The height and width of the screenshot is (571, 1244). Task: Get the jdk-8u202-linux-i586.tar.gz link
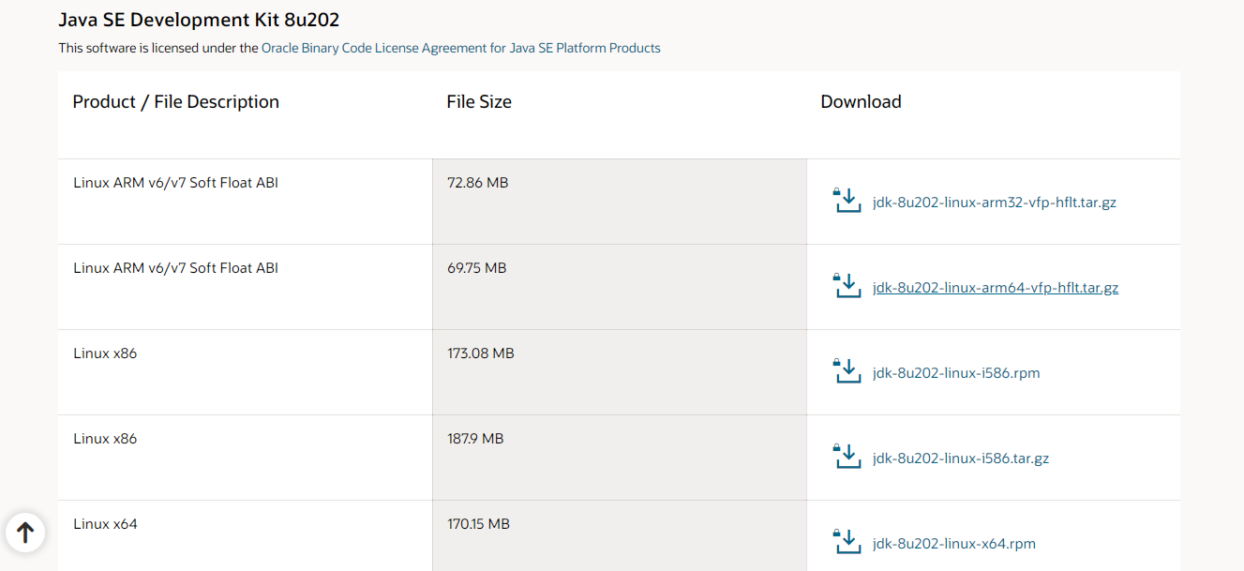pos(961,458)
